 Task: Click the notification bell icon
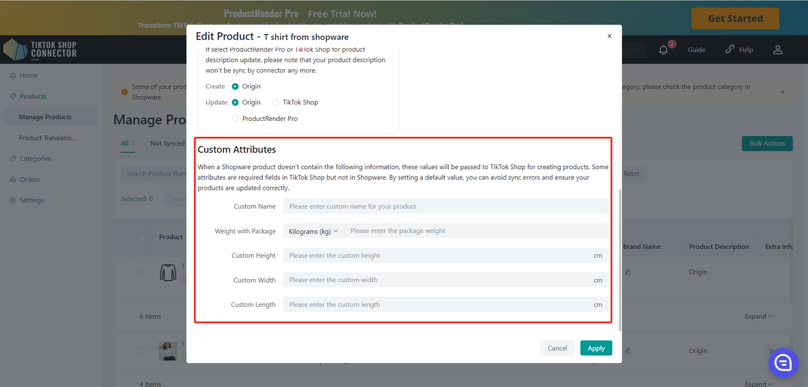663,50
